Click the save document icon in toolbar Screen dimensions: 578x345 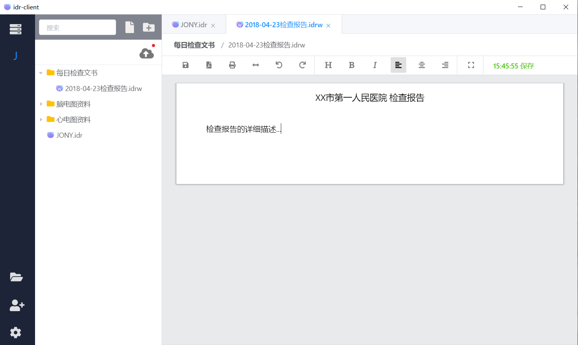click(x=185, y=65)
